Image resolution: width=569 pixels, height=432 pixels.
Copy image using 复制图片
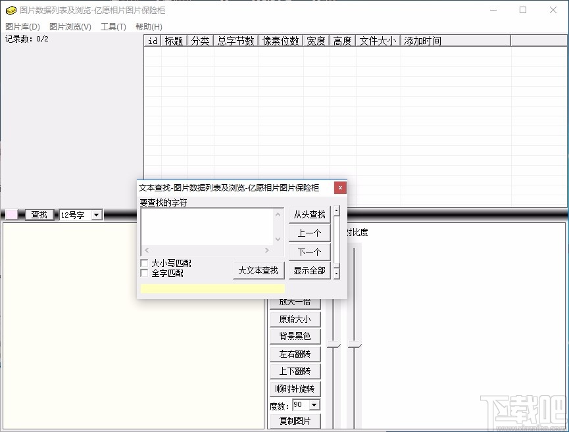tap(294, 420)
